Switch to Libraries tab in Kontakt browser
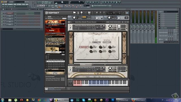This screenshot has height=102, width=181. [49, 17]
